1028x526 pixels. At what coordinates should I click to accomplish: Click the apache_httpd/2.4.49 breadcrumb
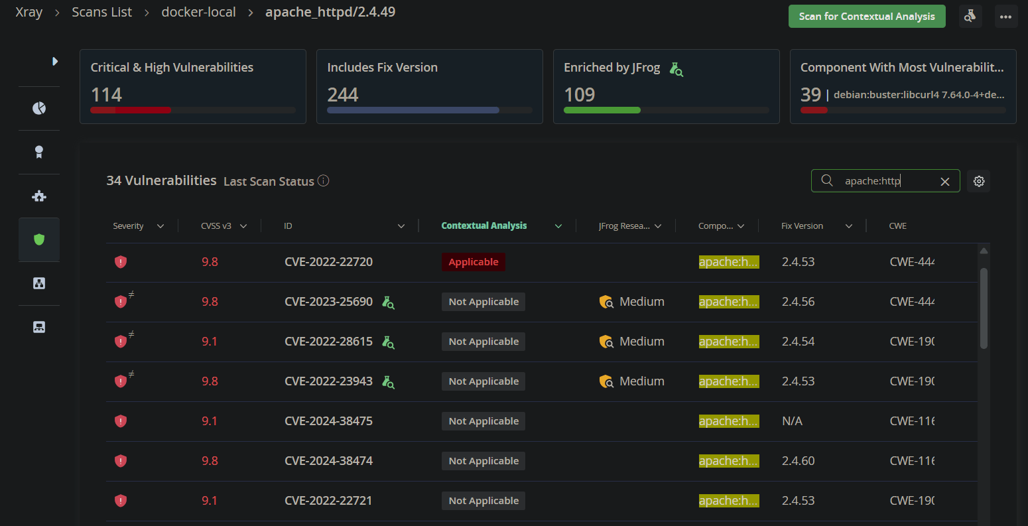tap(330, 12)
